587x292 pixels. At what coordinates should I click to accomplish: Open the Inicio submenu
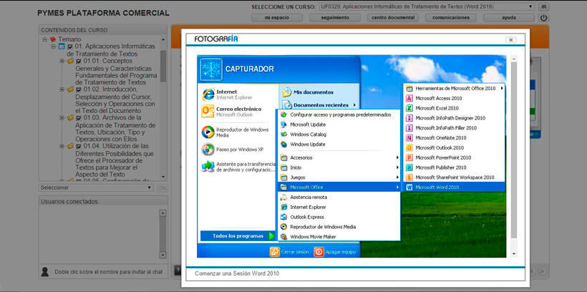pos(340,167)
